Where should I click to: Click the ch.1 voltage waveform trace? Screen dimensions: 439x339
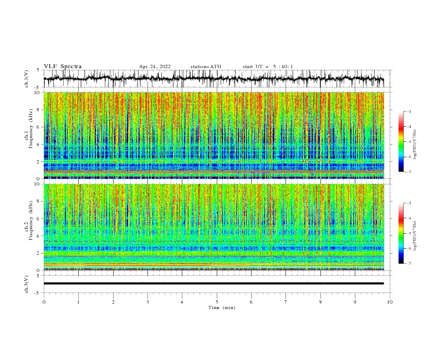tap(213, 79)
